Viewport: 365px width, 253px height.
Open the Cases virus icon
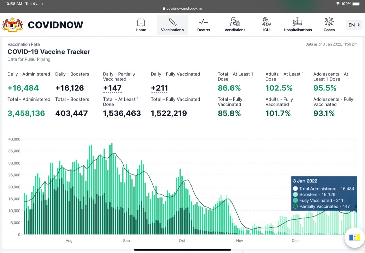(329, 22)
